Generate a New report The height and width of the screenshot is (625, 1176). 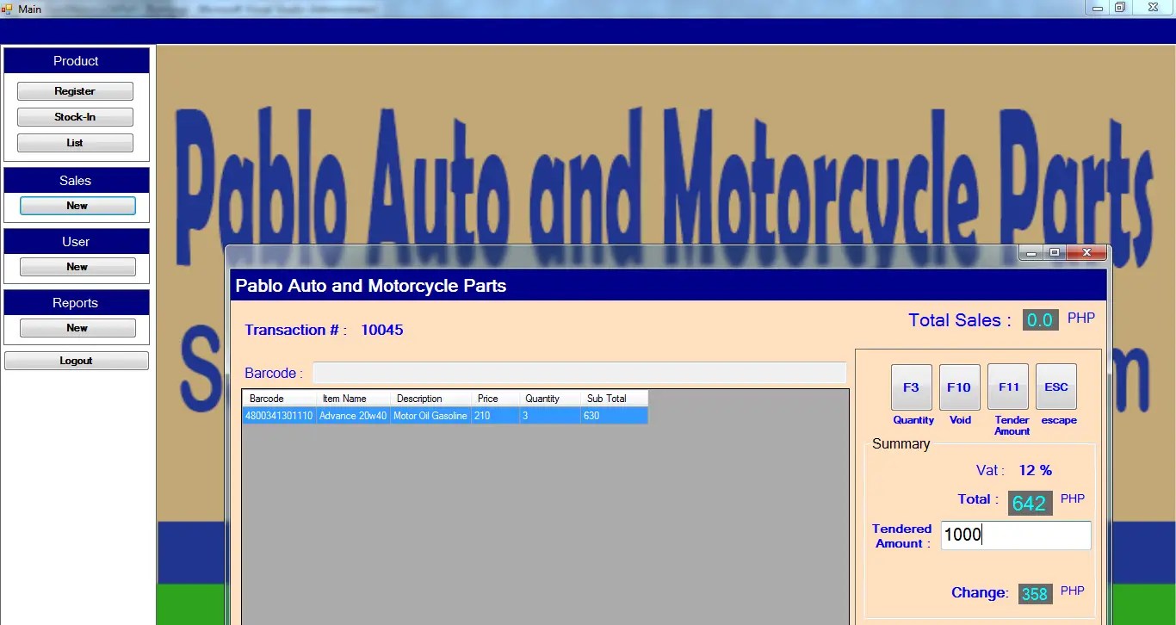tap(77, 327)
